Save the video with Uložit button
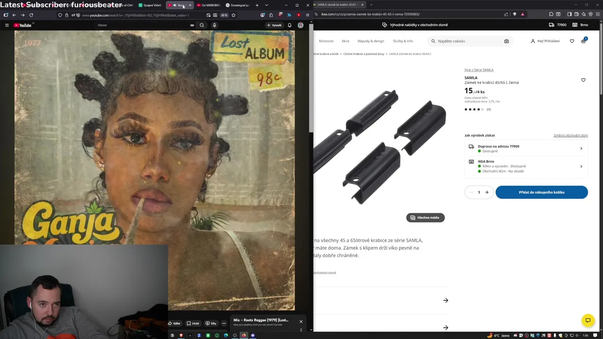Image resolution: width=603 pixels, height=339 pixels. tap(193, 323)
